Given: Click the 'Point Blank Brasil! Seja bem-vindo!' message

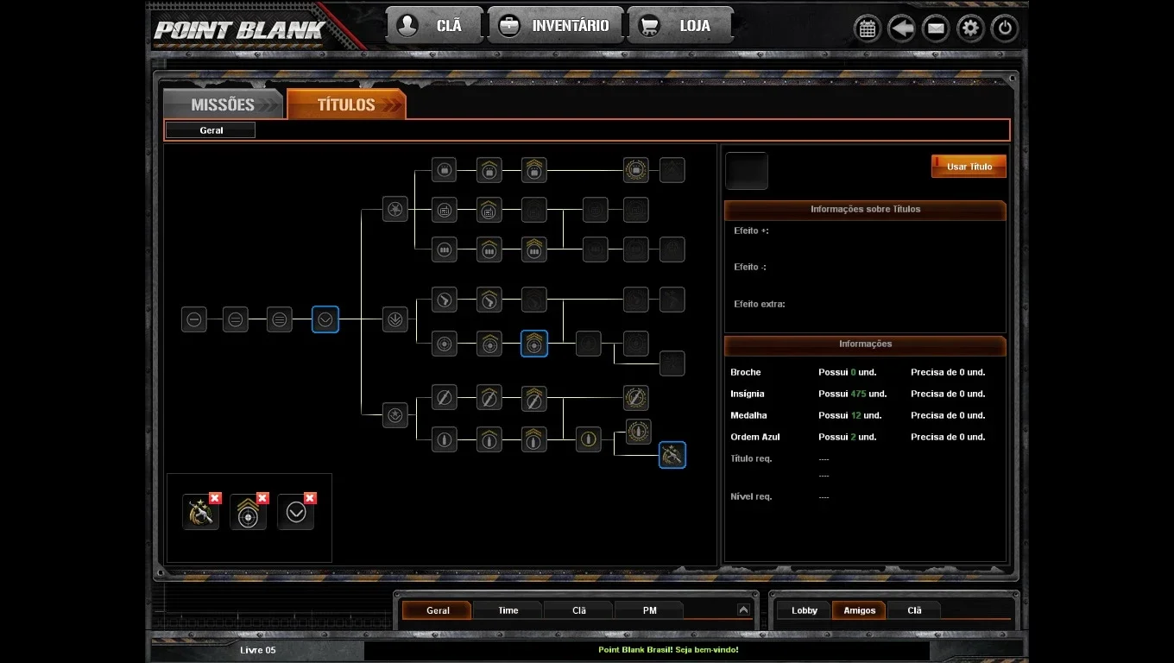Looking at the screenshot, I should point(668,650).
